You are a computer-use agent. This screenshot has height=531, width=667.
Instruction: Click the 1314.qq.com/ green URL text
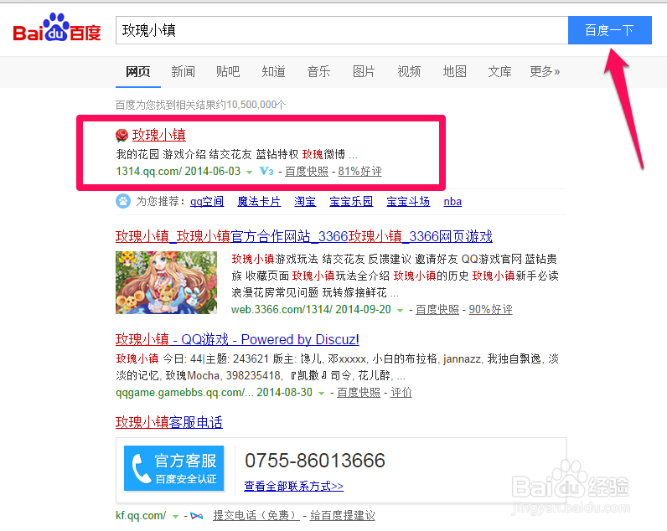(149, 172)
